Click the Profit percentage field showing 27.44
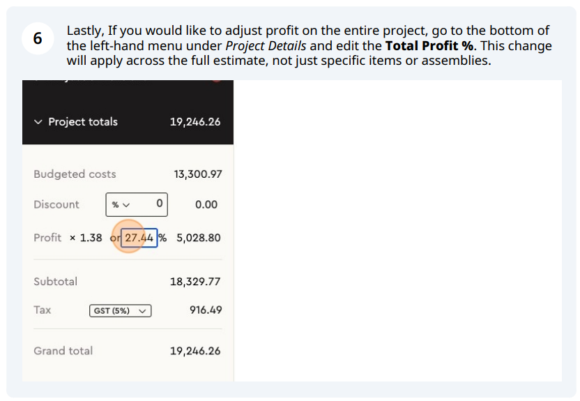Screen dimensions: 580x401 pyautogui.click(x=139, y=238)
